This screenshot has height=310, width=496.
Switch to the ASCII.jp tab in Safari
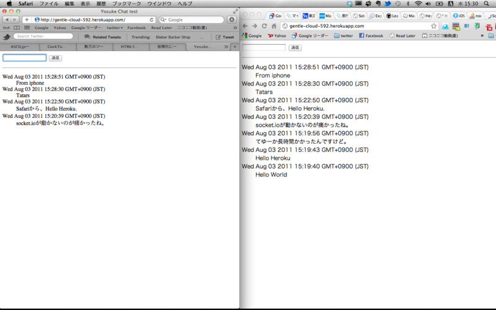coord(20,47)
